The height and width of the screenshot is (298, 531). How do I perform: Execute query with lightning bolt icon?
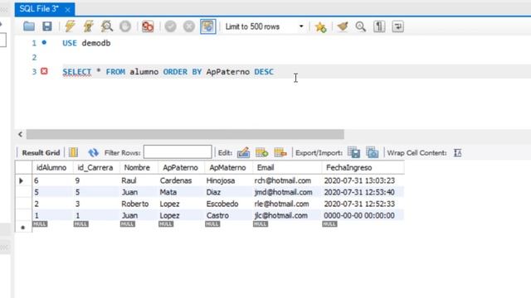[x=70, y=26]
